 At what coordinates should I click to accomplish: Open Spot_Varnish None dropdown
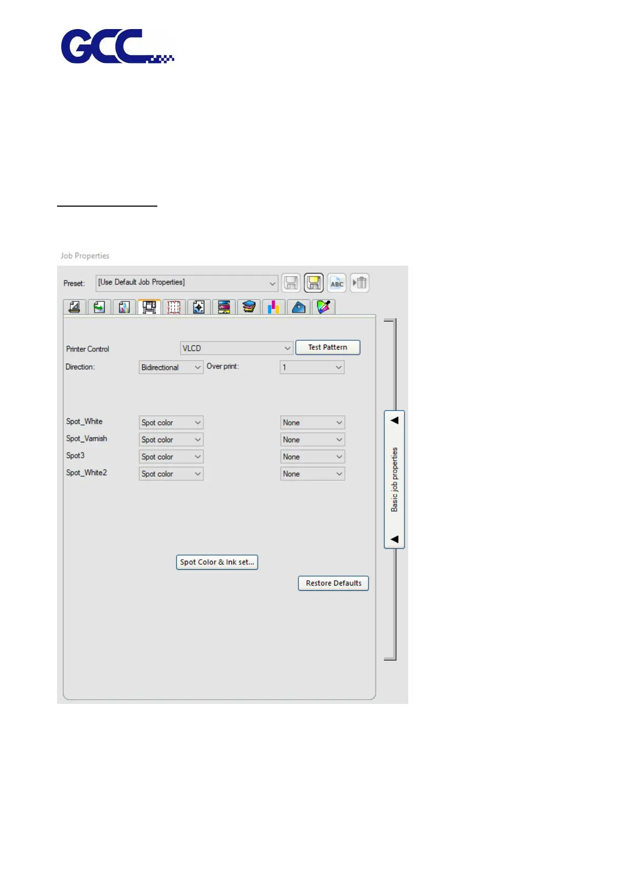coord(313,440)
